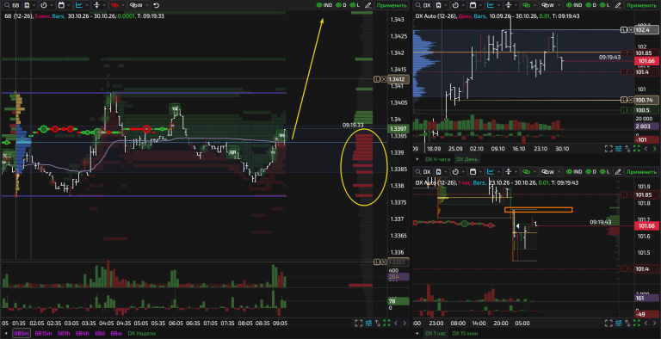This screenshot has width=661, height=339.
Task: Click Применить in the DX hourly chart toolbar
Action: tap(641, 171)
